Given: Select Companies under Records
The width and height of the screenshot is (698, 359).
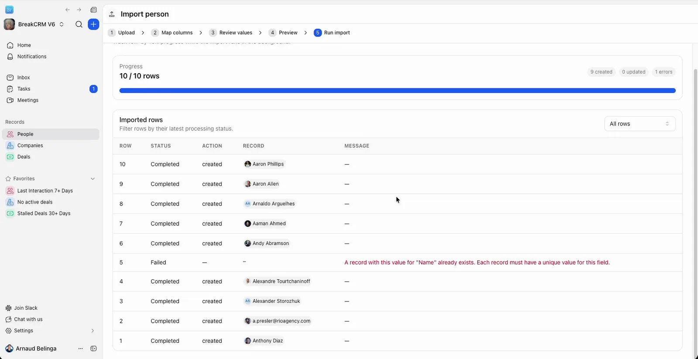Looking at the screenshot, I should pos(51,146).
